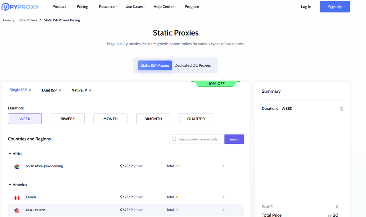The width and height of the screenshot is (366, 217).
Task: Open the Help Center menu
Action: click(x=164, y=6)
